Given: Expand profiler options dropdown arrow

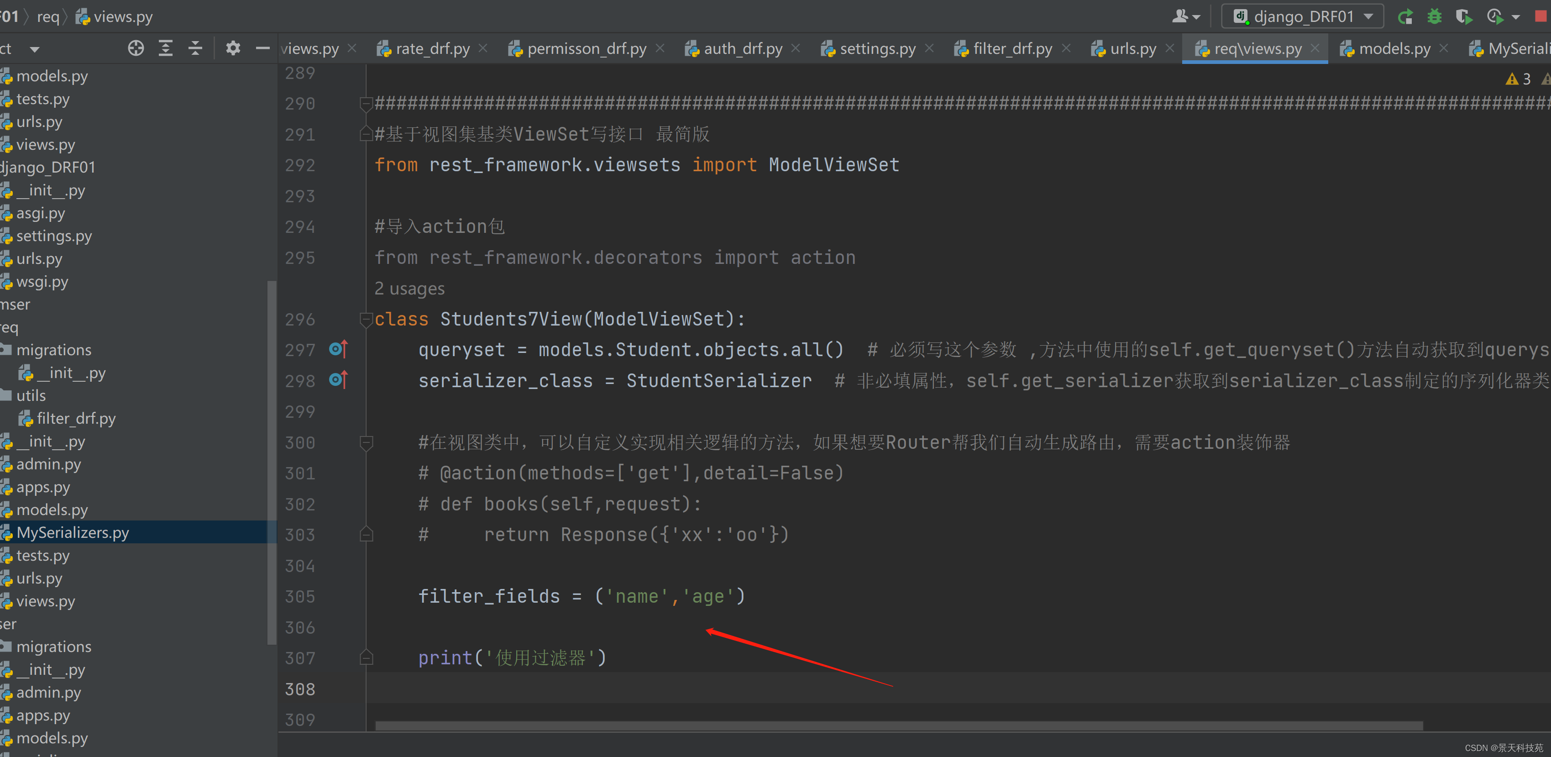Looking at the screenshot, I should (1516, 17).
